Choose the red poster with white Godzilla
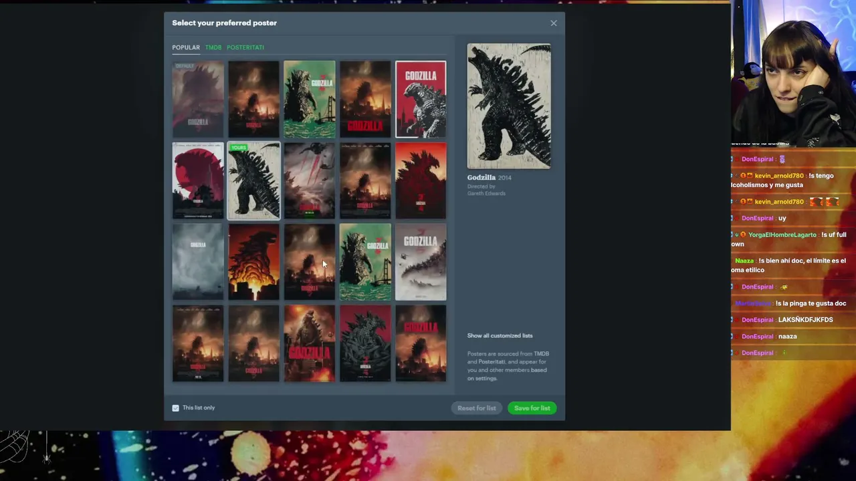 421,100
